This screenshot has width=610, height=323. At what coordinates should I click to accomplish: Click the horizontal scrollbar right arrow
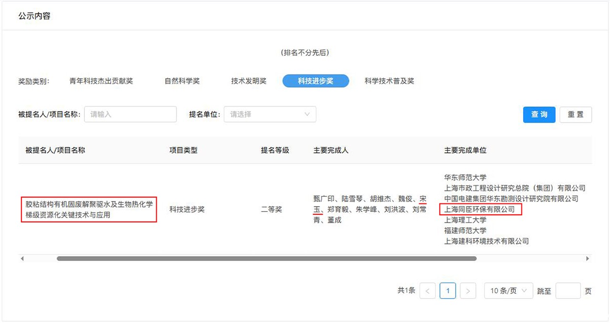[x=588, y=259]
